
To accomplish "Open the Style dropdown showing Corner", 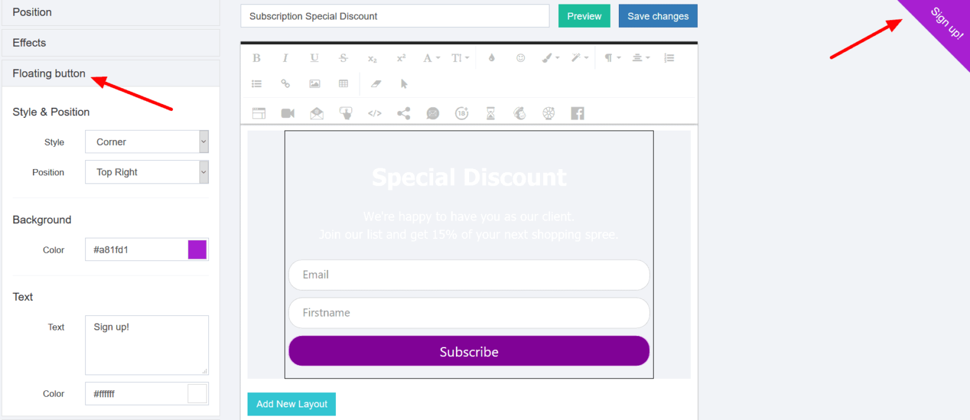I will [x=147, y=142].
